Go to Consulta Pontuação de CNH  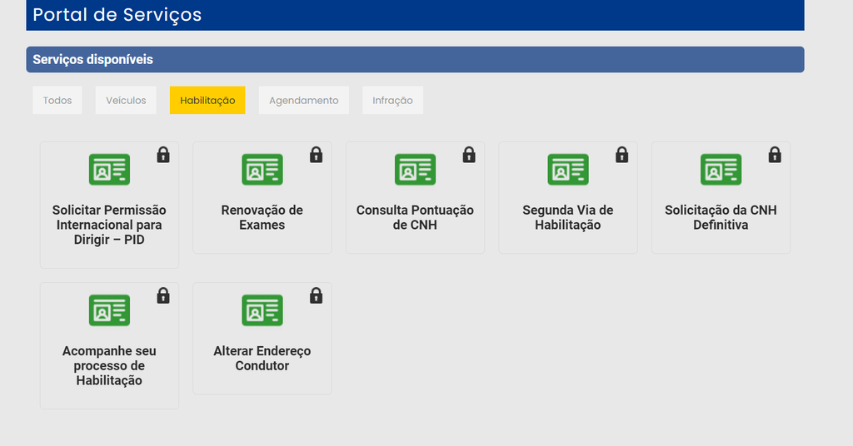(415, 198)
